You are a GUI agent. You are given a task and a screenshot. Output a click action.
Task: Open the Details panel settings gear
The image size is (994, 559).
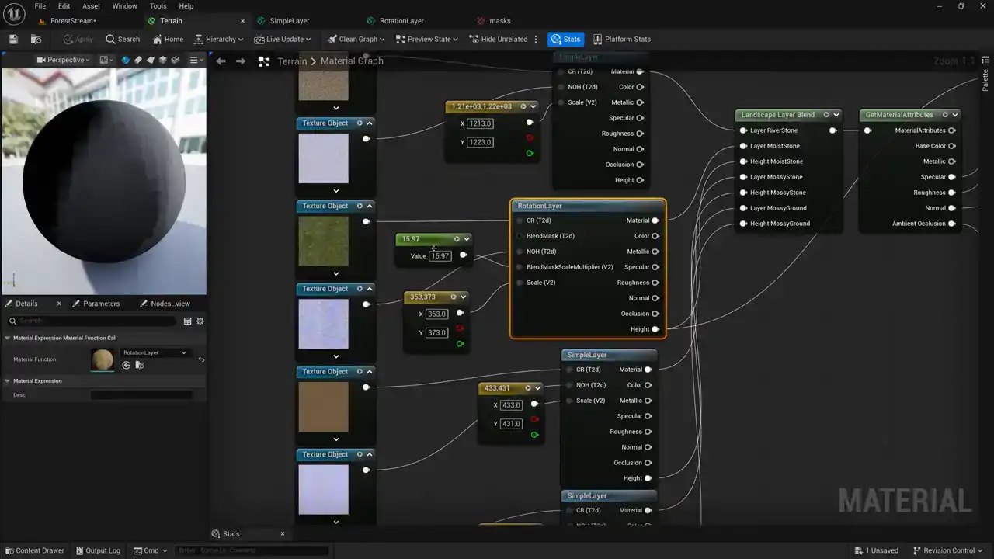tap(200, 321)
